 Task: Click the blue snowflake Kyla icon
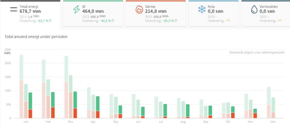(x=201, y=10)
